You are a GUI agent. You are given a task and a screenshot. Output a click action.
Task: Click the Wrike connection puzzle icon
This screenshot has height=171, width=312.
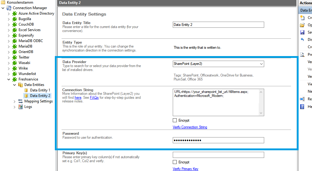point(15,68)
